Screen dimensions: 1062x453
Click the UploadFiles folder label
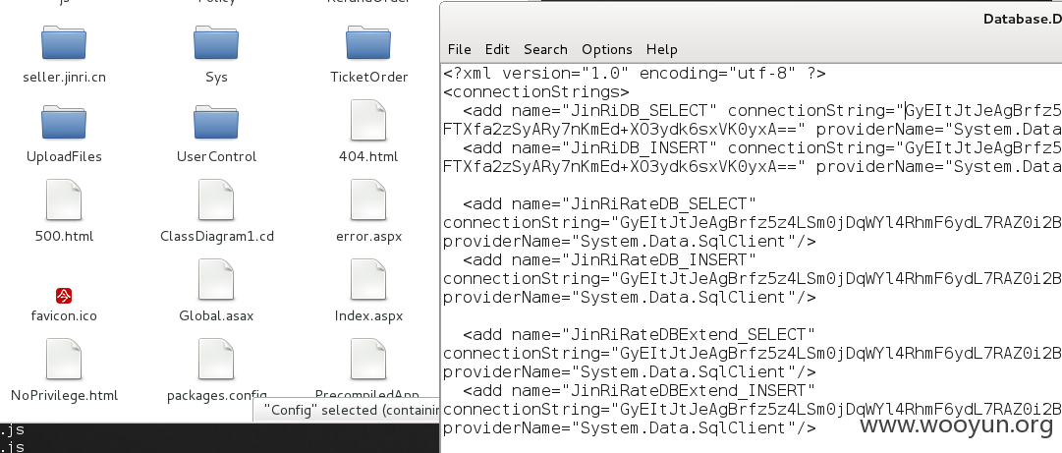(64, 156)
